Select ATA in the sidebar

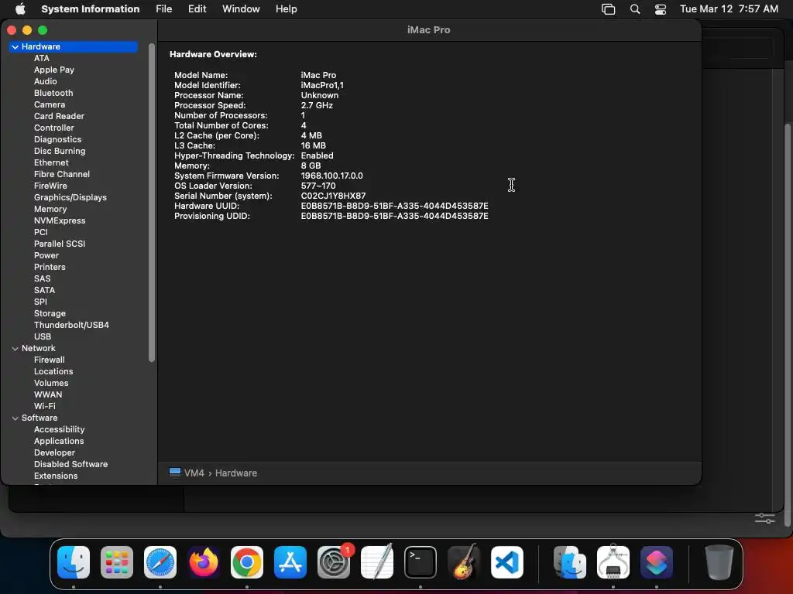click(x=42, y=58)
